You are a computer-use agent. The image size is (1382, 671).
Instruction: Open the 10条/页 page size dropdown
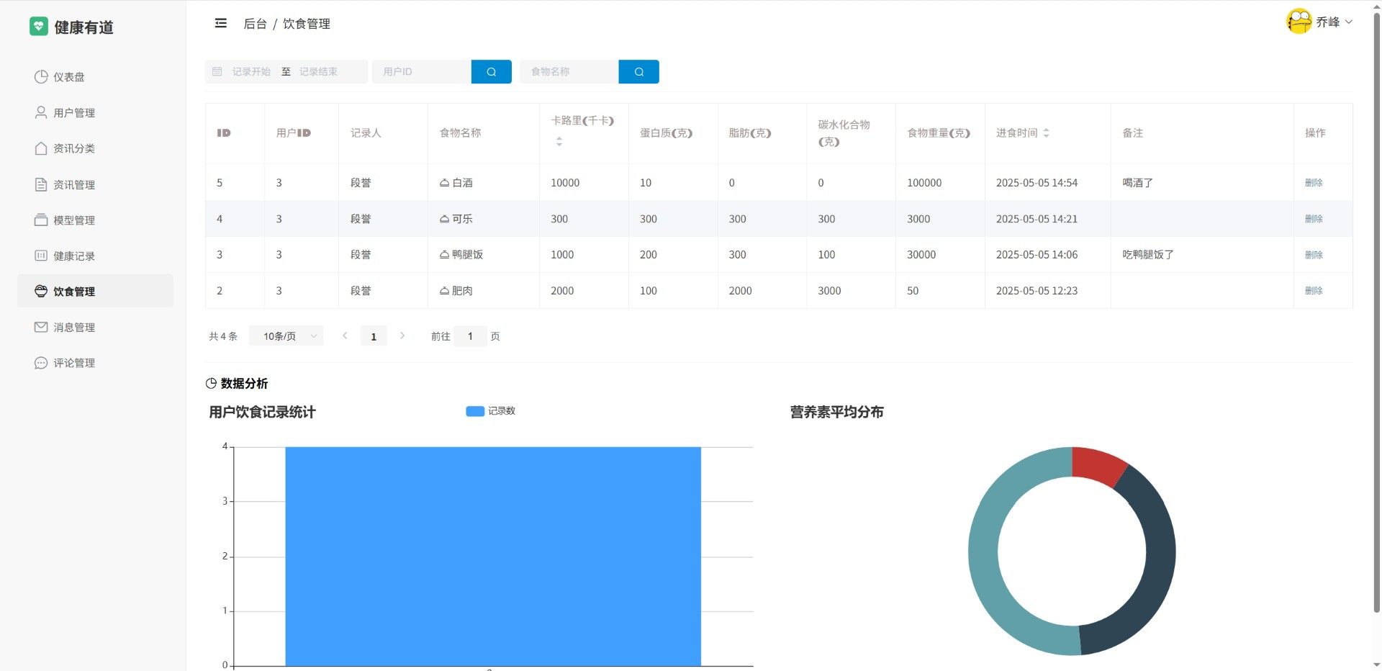[x=286, y=336]
